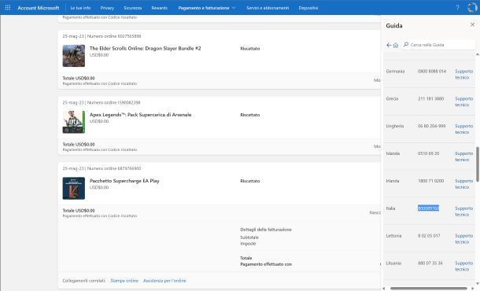Click the help question mark icon
The width and height of the screenshot is (480, 291).
click(457, 8)
